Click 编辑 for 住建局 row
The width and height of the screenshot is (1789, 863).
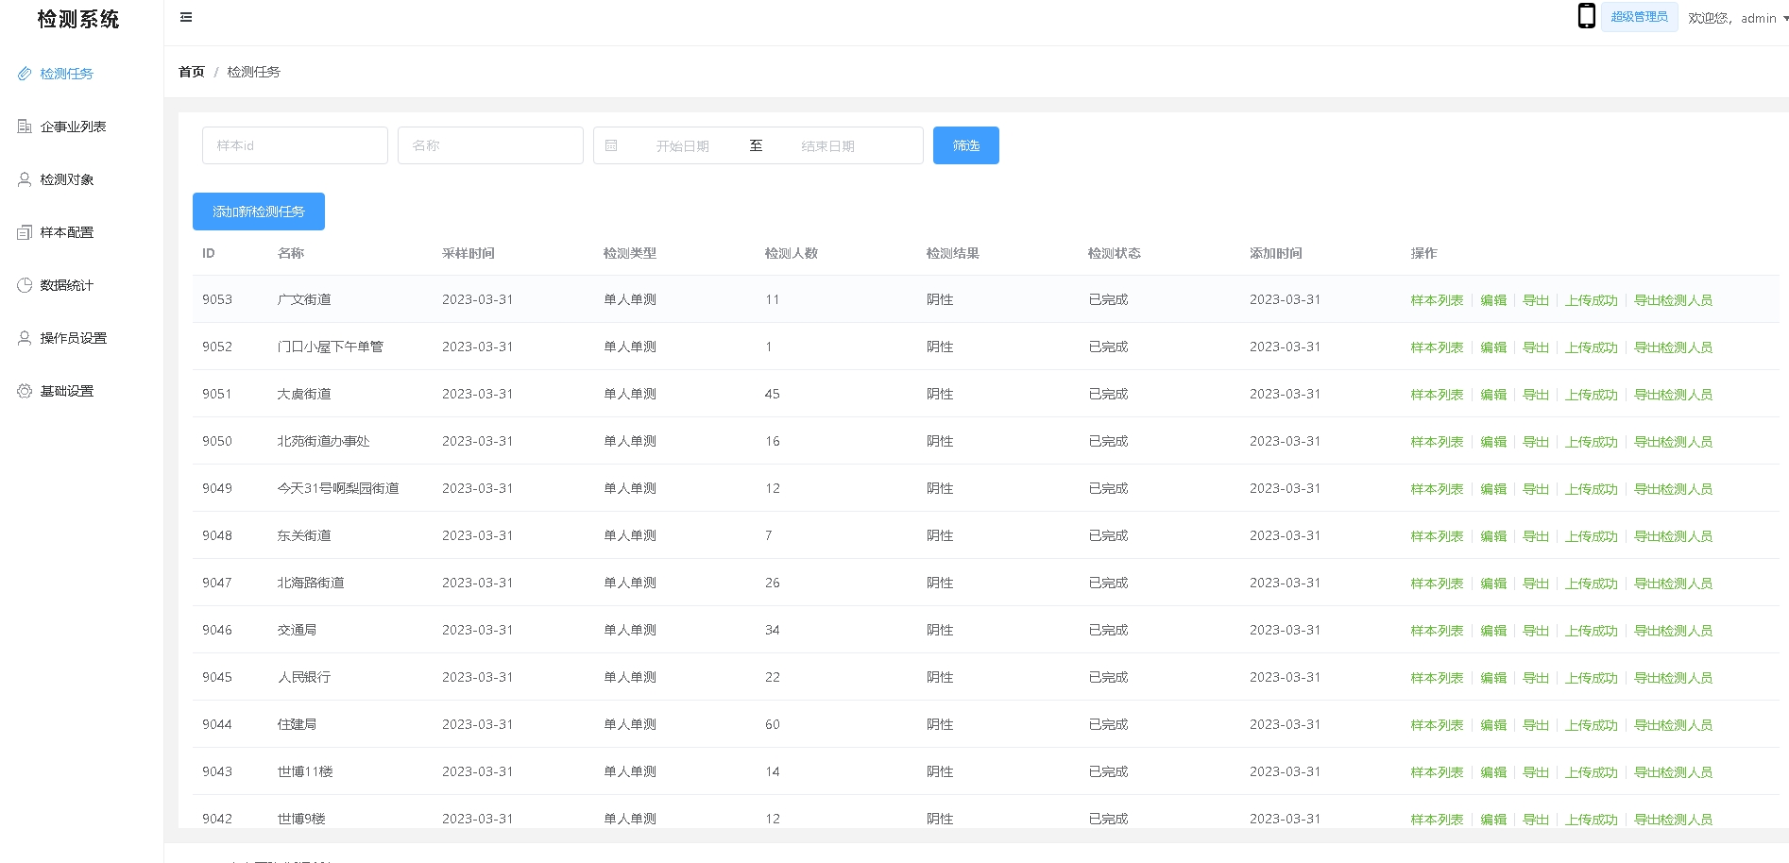1493,725
